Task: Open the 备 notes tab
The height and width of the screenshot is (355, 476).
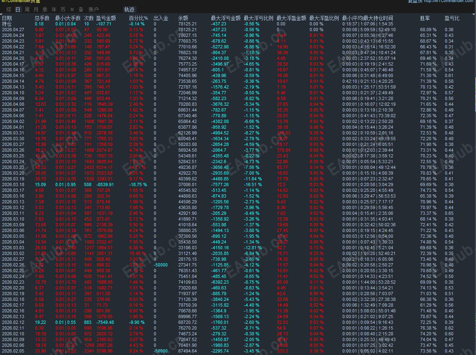Action: pos(81,10)
